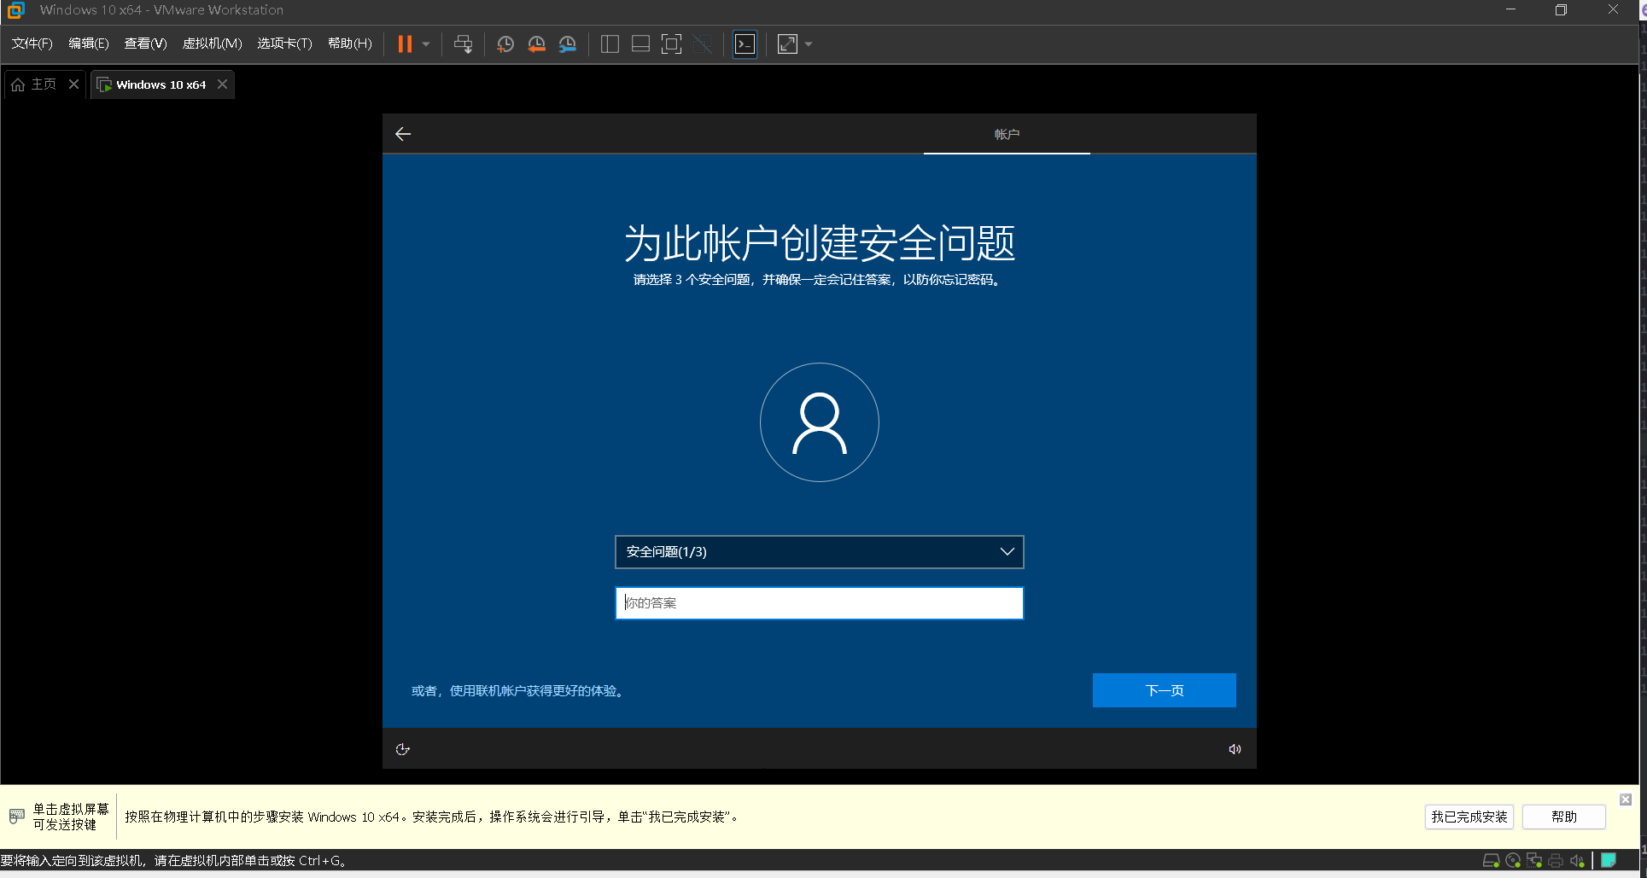Toggle the thumbnail bar view icon
The width and height of the screenshot is (1647, 878).
(x=640, y=44)
